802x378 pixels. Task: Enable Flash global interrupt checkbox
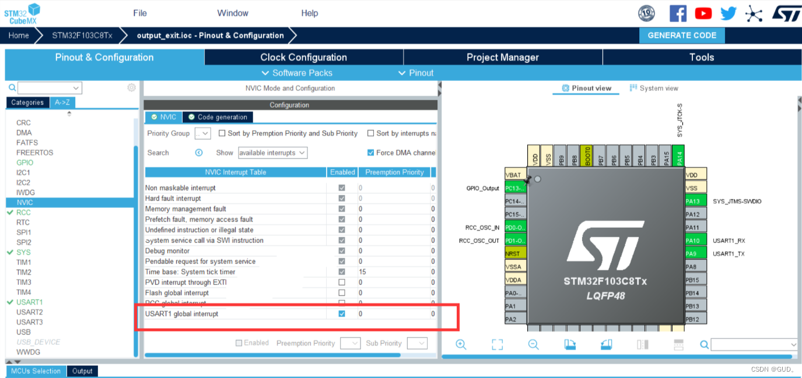tap(342, 292)
